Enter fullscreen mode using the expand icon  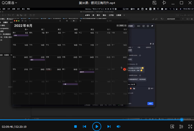click(x=190, y=126)
